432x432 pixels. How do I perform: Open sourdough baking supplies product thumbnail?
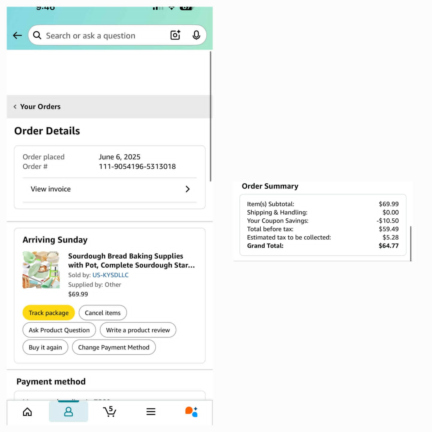click(x=41, y=270)
